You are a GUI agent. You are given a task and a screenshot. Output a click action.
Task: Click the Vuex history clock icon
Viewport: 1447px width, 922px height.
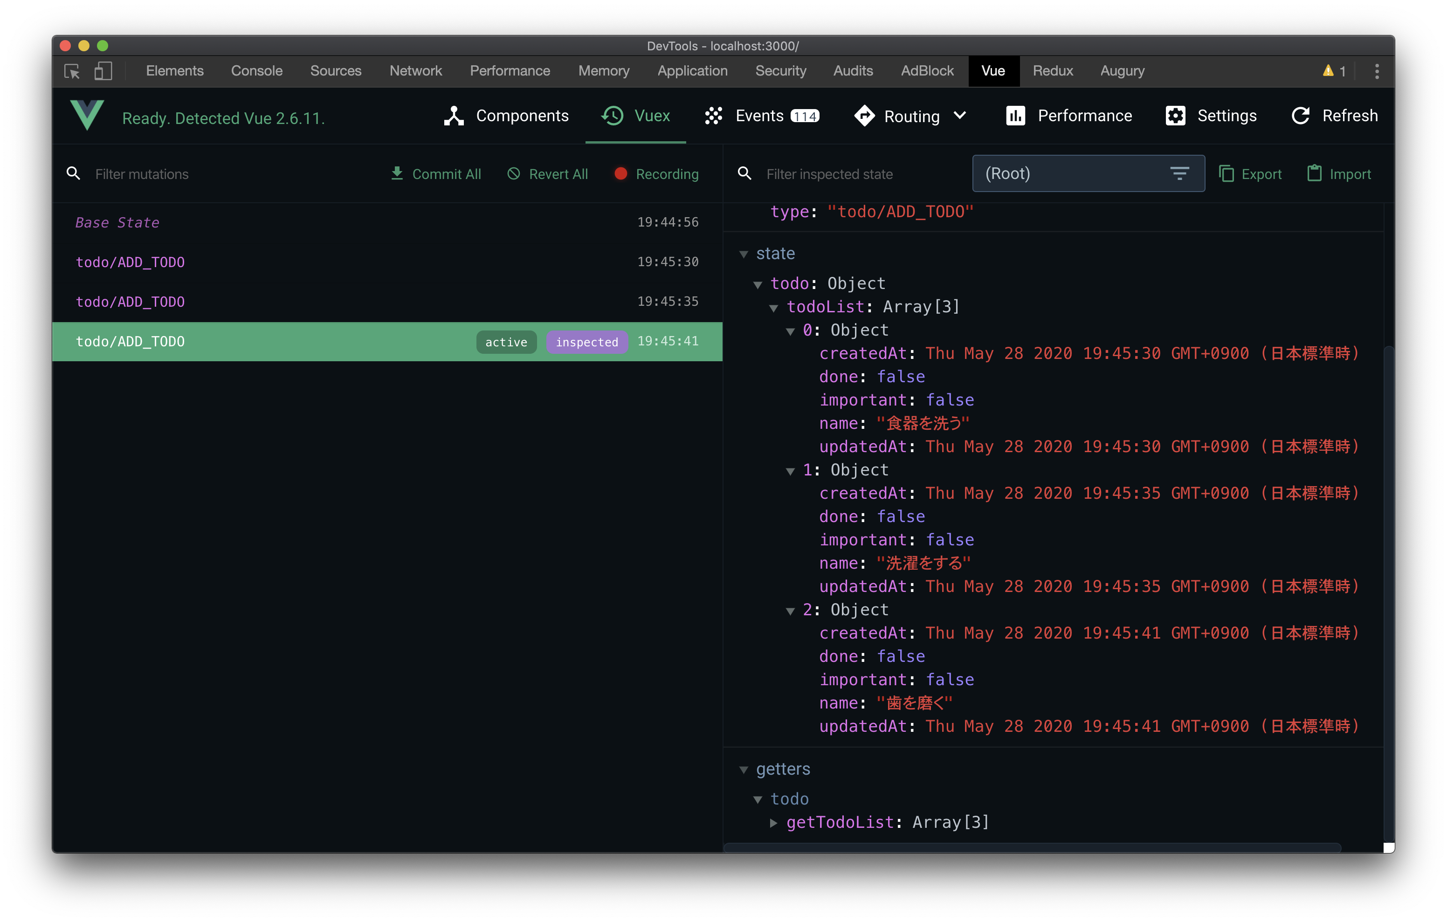(x=613, y=116)
